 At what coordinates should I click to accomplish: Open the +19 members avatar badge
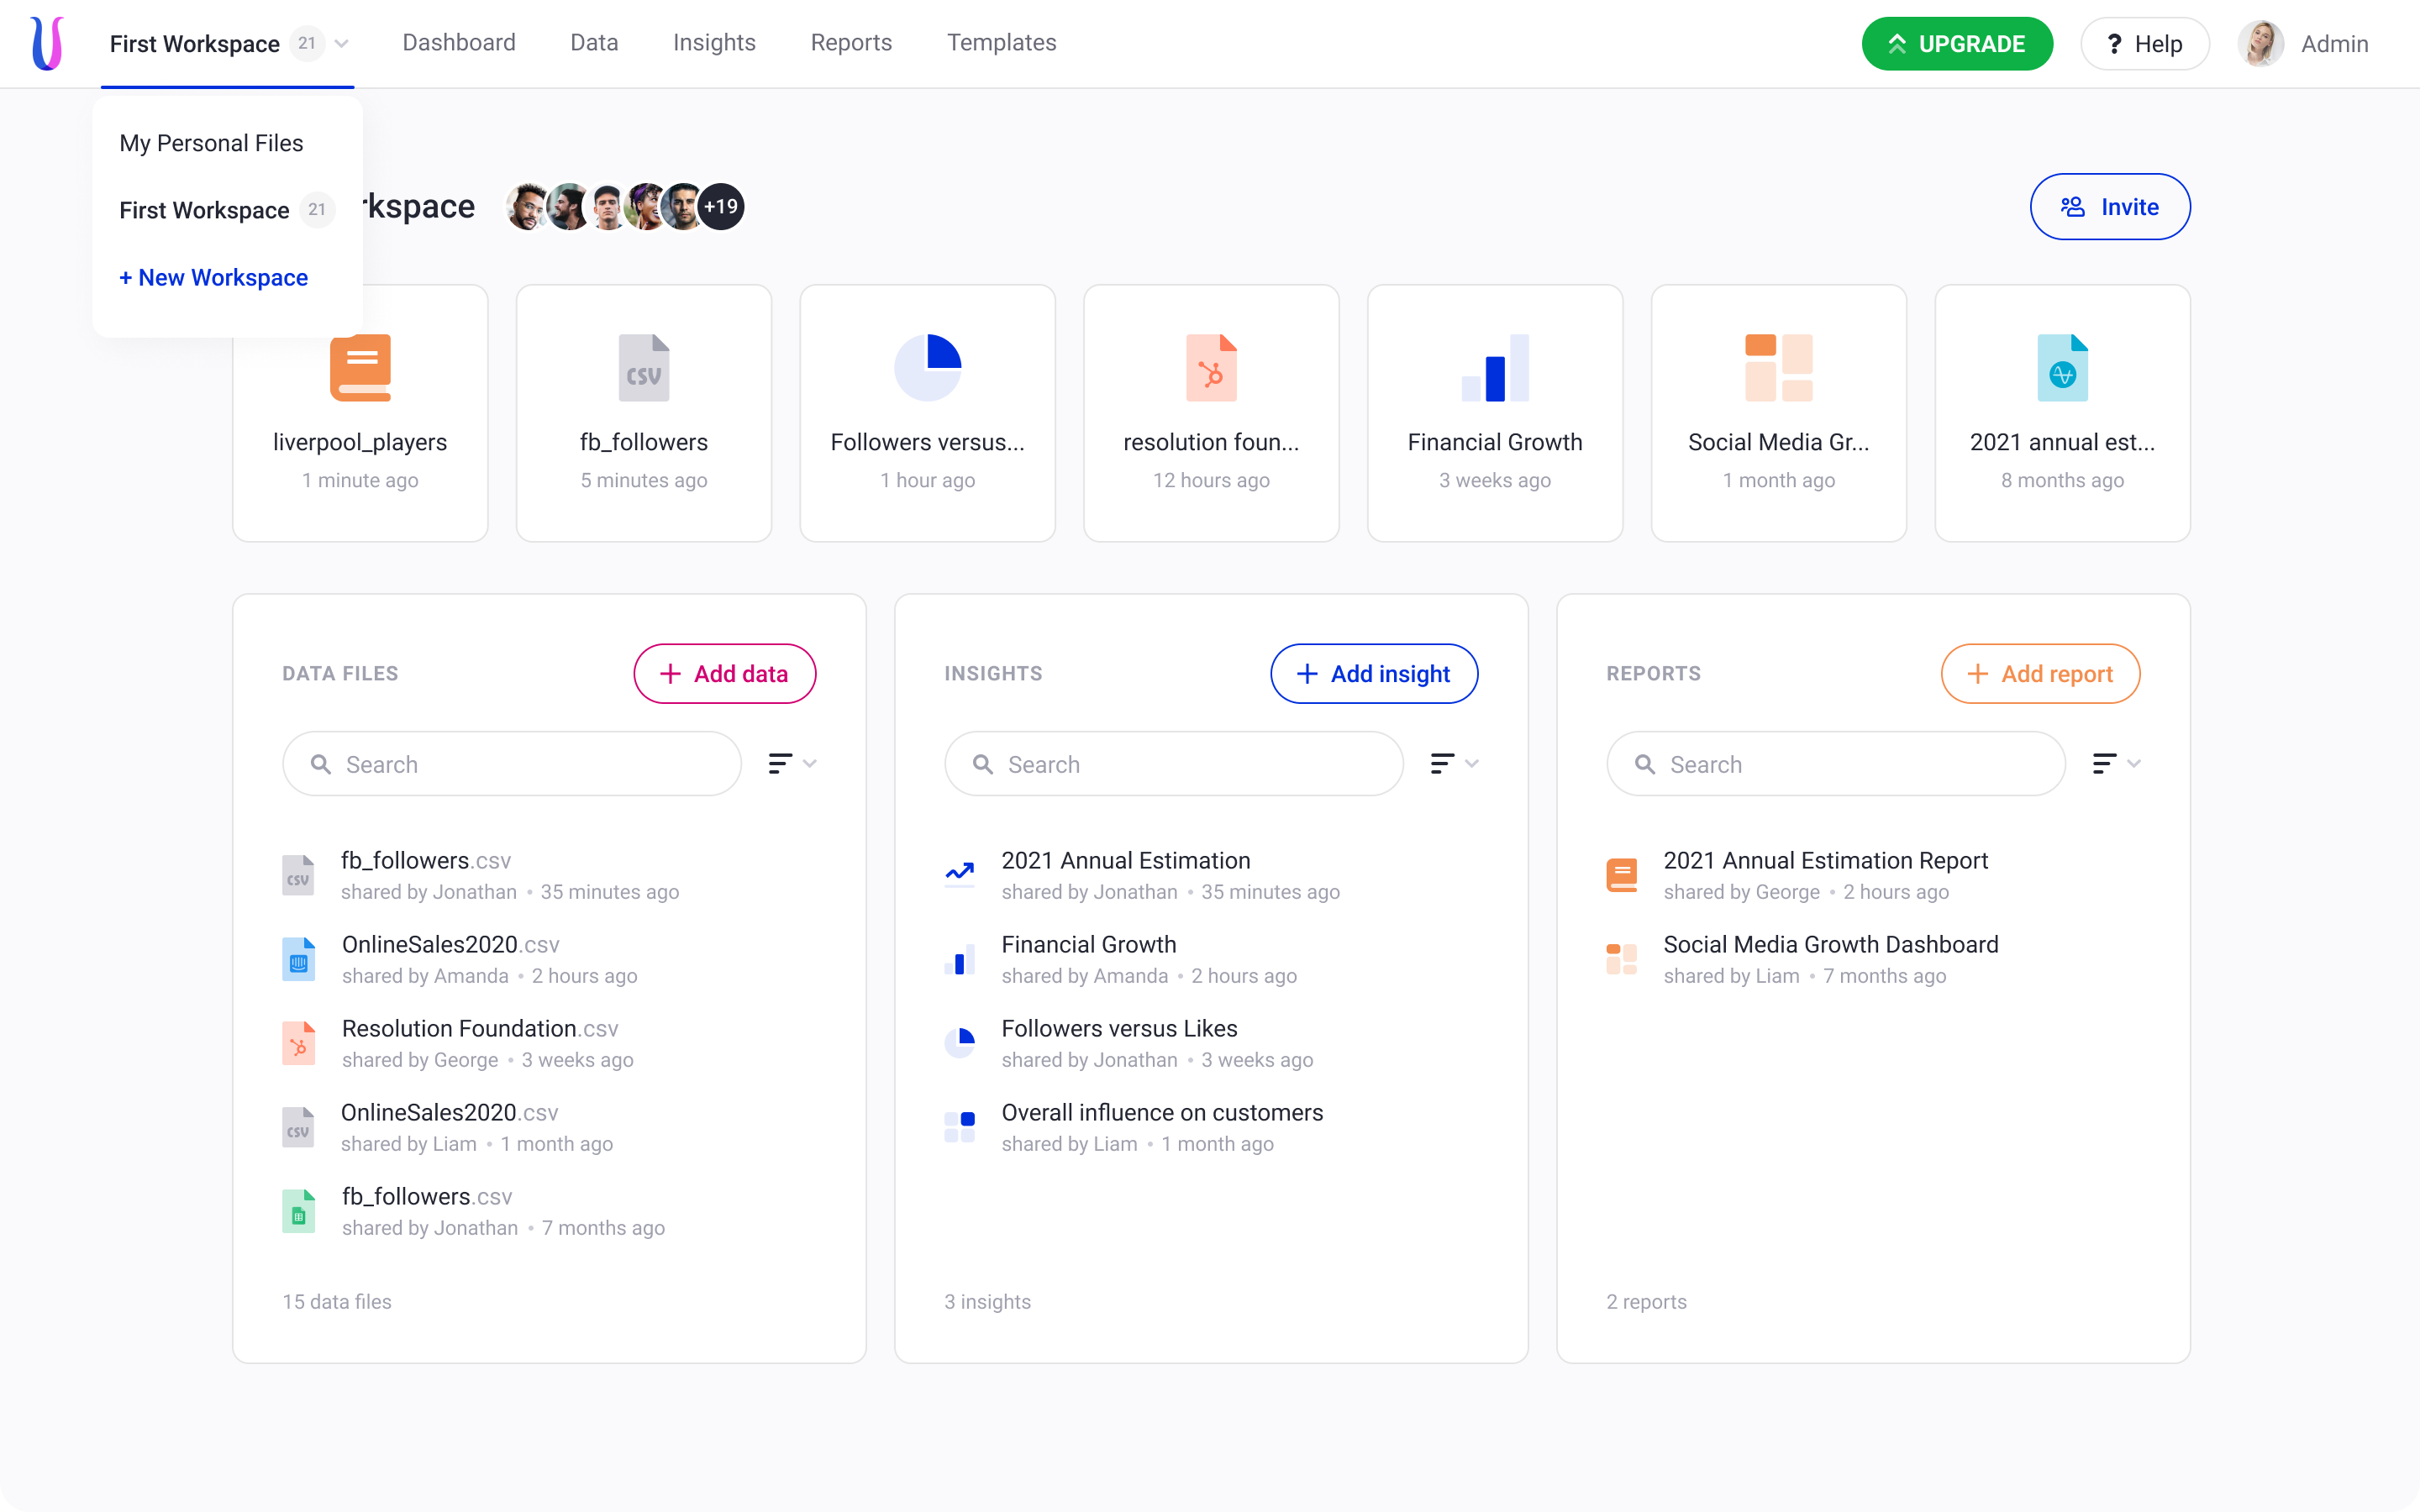pos(721,207)
